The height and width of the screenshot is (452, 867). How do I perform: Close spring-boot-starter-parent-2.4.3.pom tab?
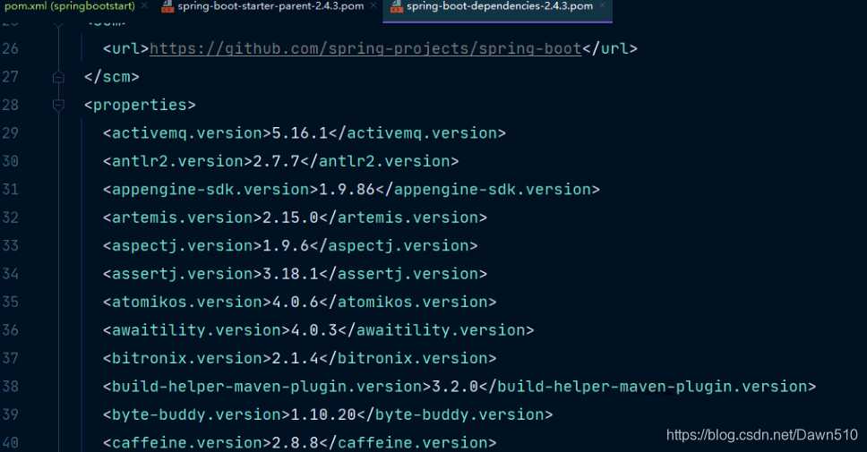pos(373,5)
